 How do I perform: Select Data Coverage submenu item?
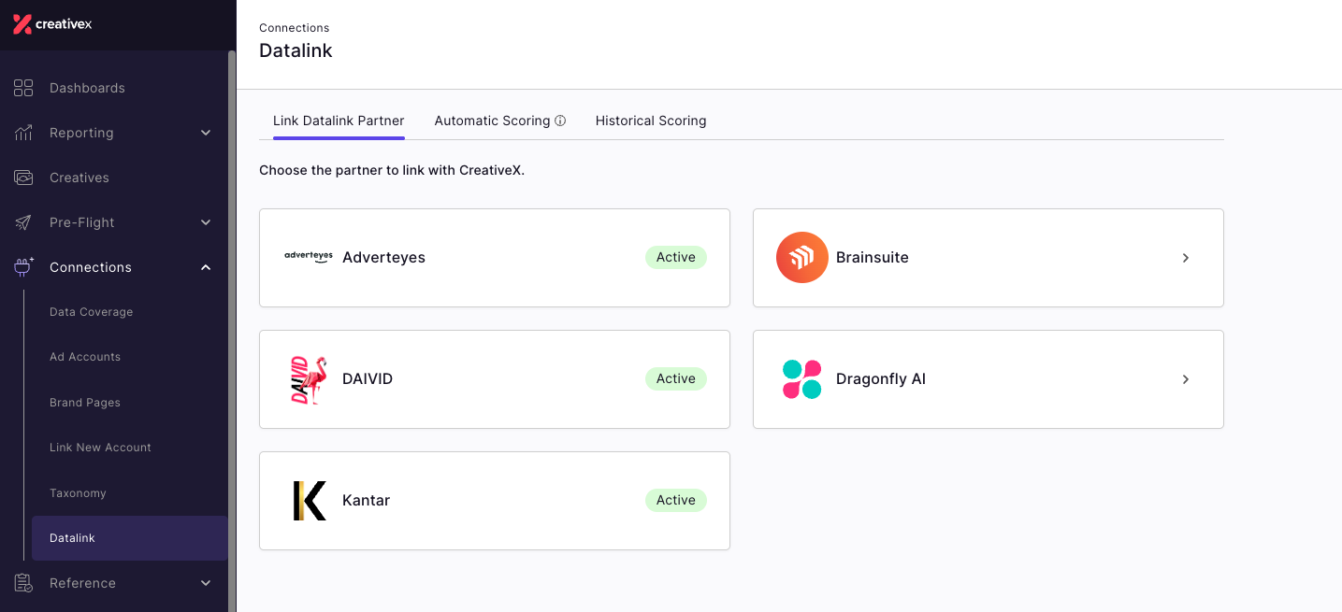[x=92, y=312]
